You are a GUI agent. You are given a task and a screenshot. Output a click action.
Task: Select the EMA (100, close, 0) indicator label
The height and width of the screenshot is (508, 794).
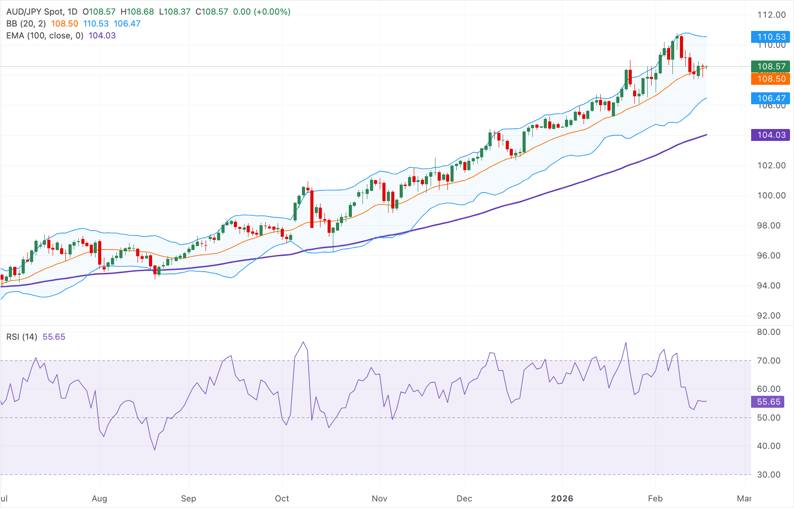click(44, 35)
